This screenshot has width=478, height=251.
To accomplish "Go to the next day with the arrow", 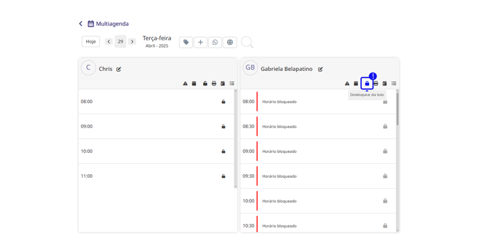I will click(132, 42).
